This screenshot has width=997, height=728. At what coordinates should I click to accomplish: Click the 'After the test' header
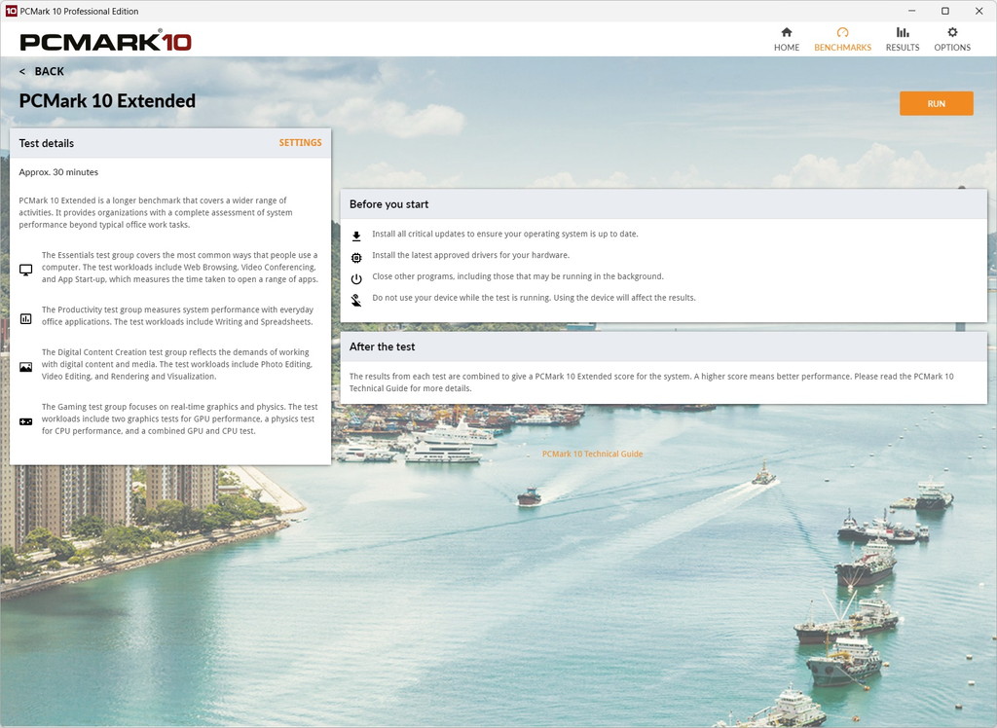[x=664, y=346]
